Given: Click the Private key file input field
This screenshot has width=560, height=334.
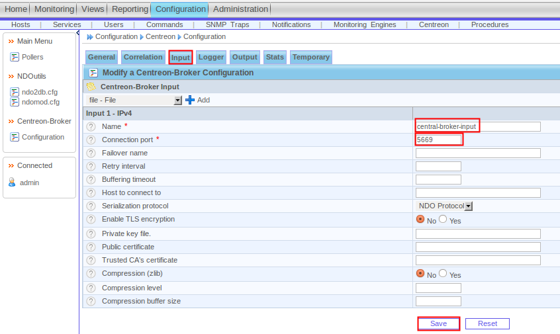Looking at the screenshot, I should point(478,233).
